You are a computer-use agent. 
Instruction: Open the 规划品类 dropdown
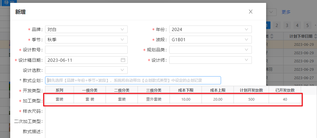(x=210, y=50)
